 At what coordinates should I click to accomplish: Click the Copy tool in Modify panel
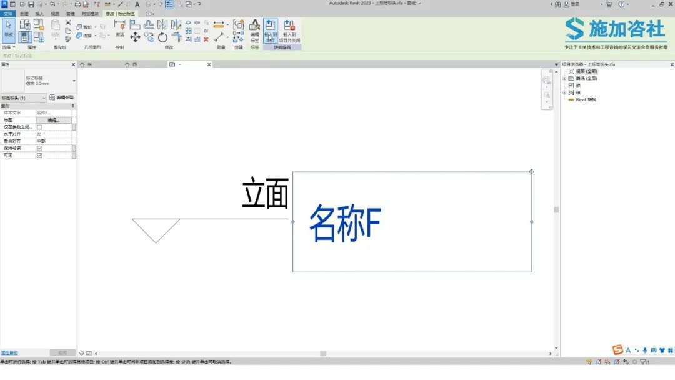click(149, 38)
